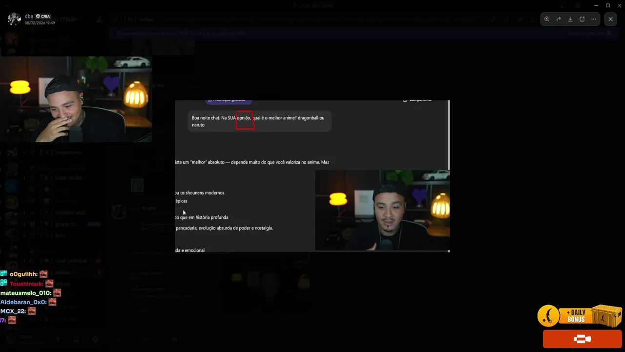
Task: Maximize the Discord window
Action: tap(608, 5)
